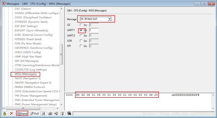The image size is (217, 118).
Task: Click the tree panel scroll-up arrow
Action: pos(61,8)
